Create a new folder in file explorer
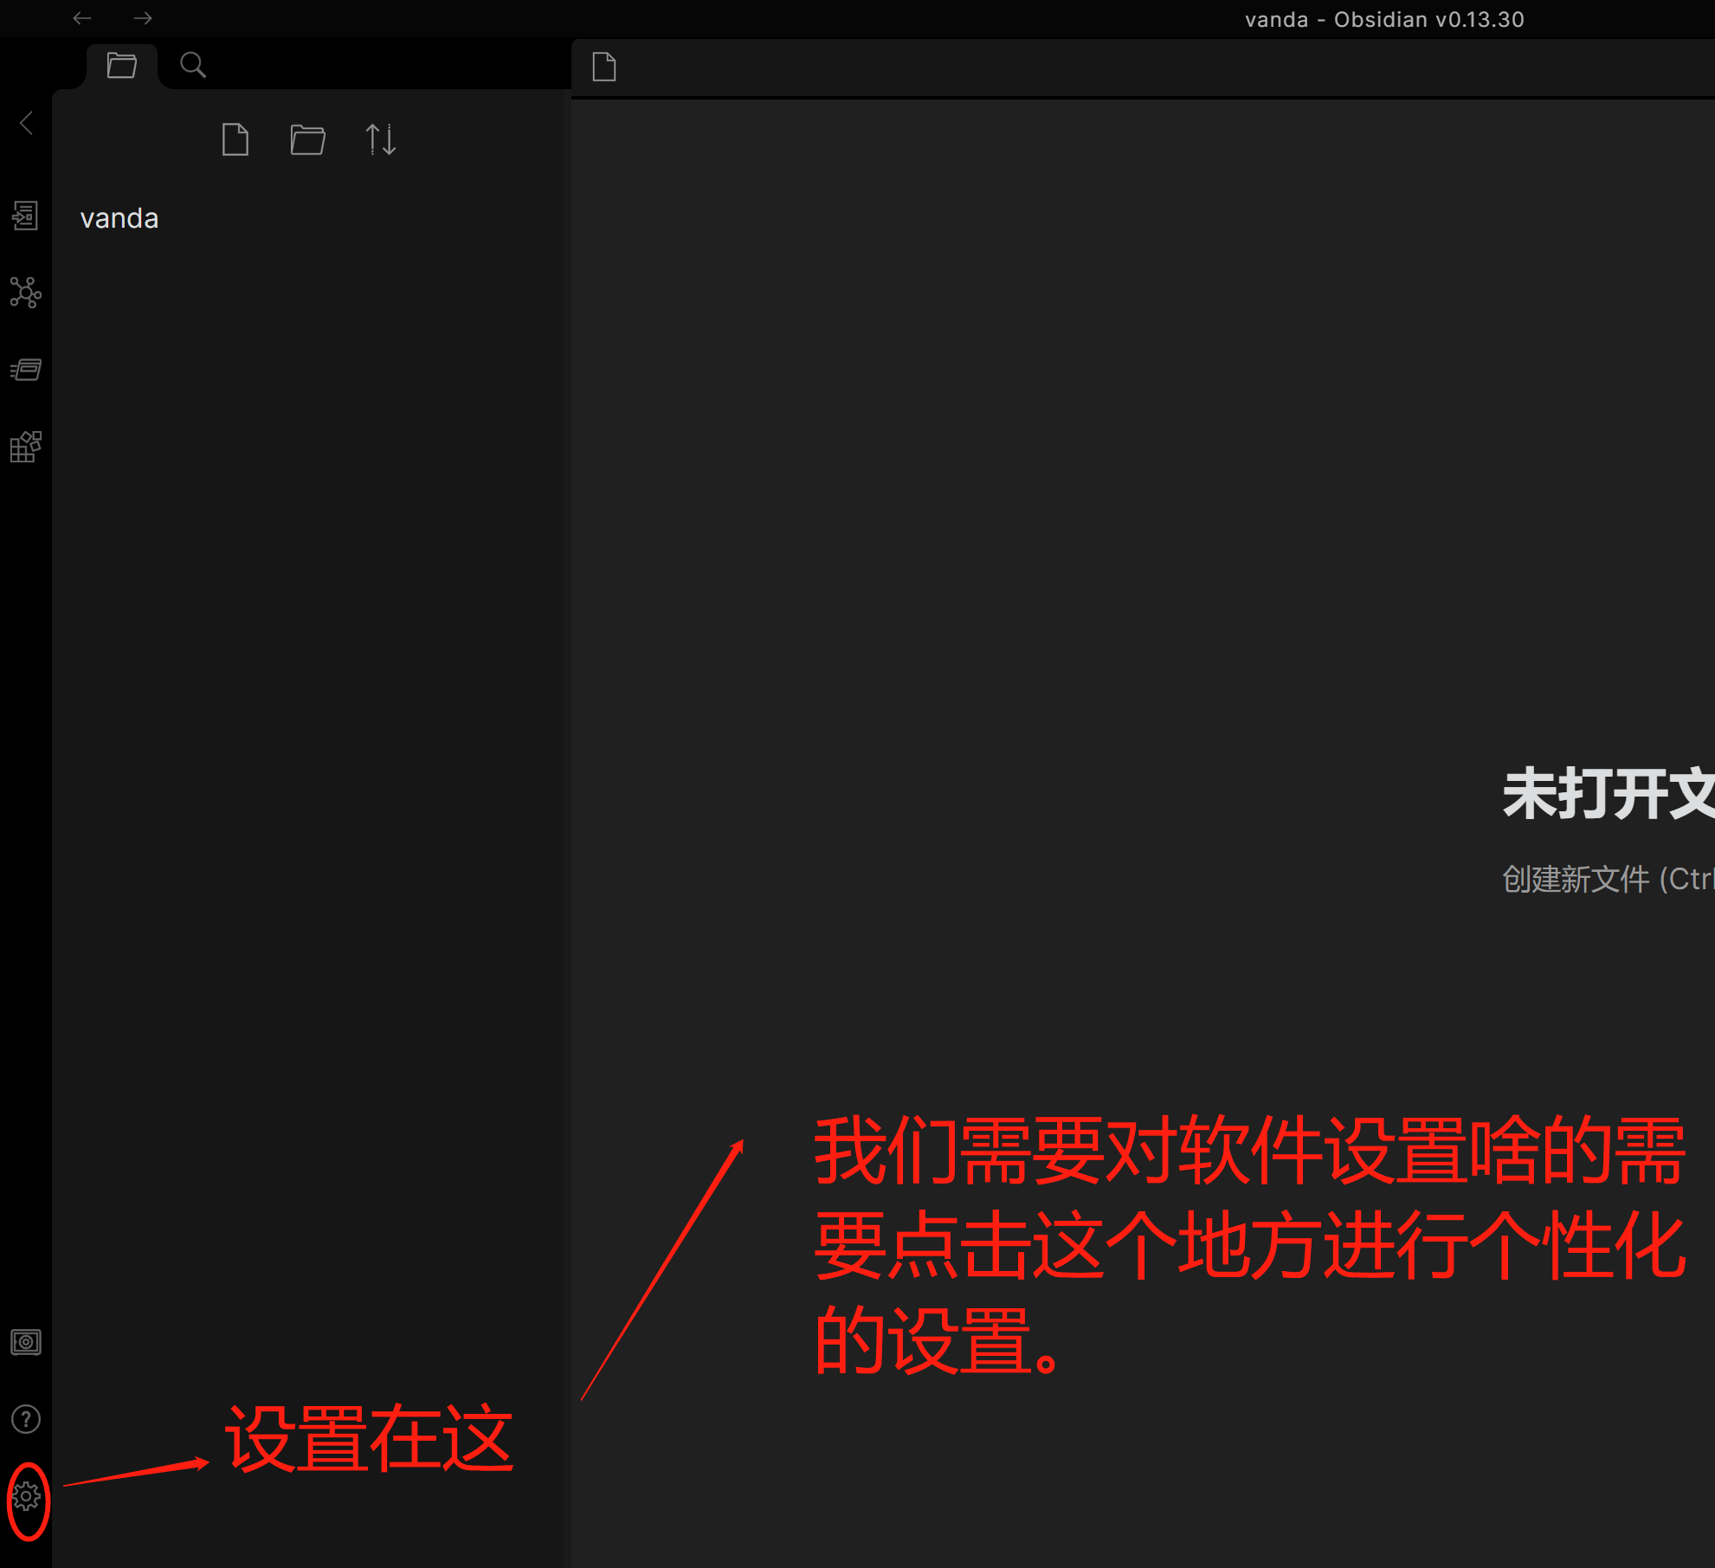 (x=307, y=139)
